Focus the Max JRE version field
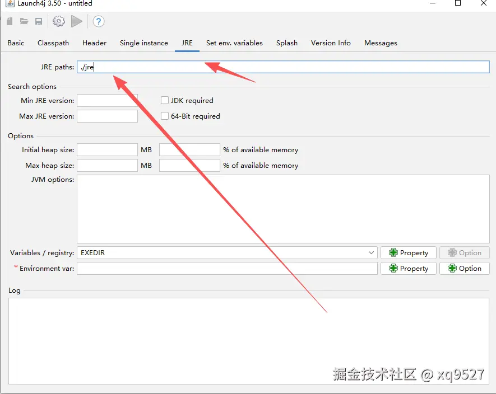This screenshot has width=496, height=394. point(107,116)
